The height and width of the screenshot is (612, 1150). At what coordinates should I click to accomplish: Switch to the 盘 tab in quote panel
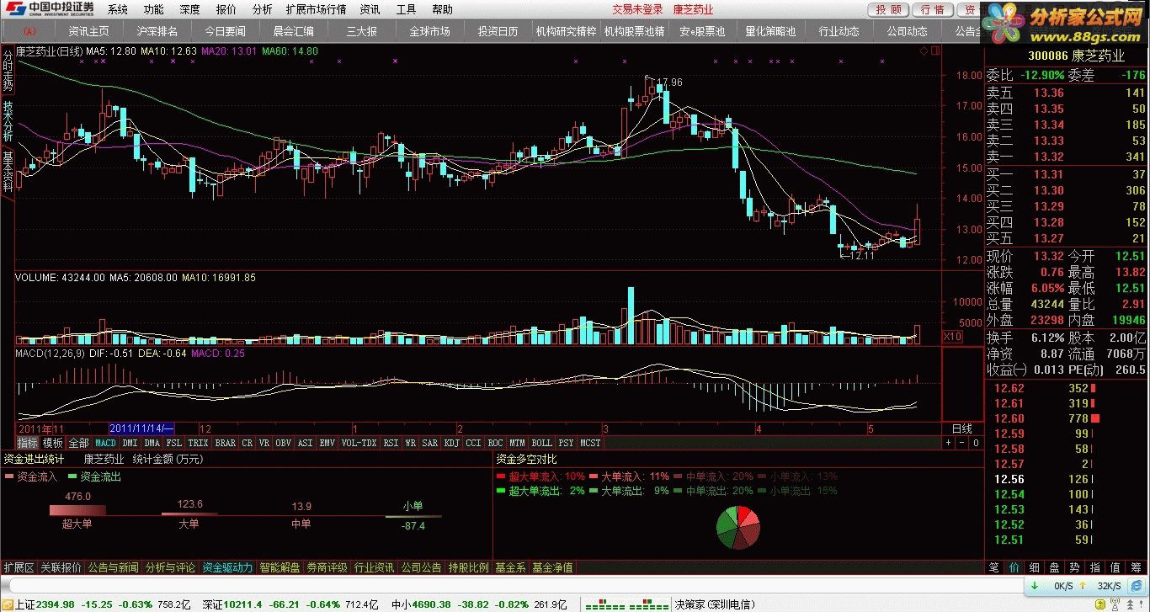[1055, 567]
